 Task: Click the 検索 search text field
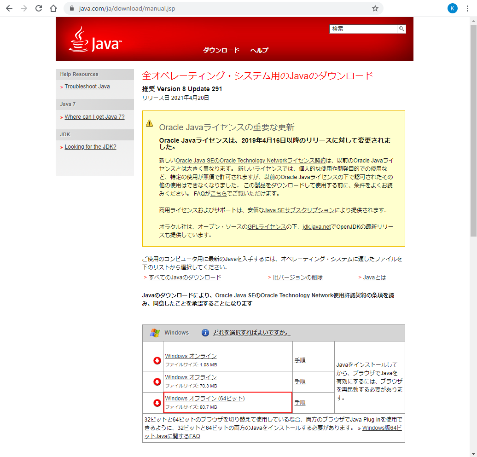click(x=363, y=29)
